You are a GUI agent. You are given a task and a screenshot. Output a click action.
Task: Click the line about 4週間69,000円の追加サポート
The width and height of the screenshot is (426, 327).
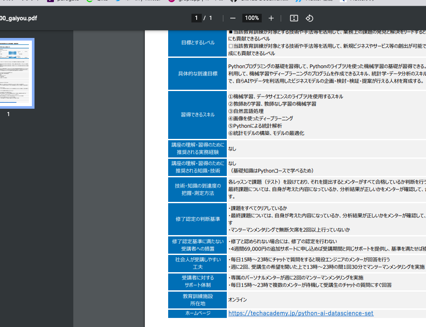tap(327, 249)
